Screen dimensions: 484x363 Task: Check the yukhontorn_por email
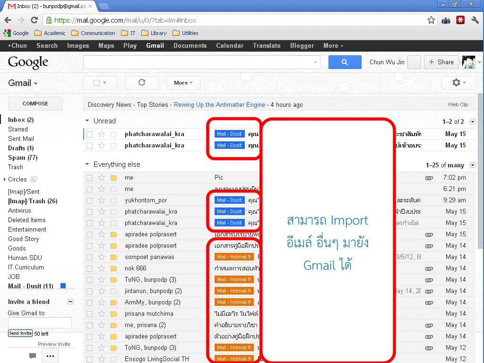[x=89, y=200]
